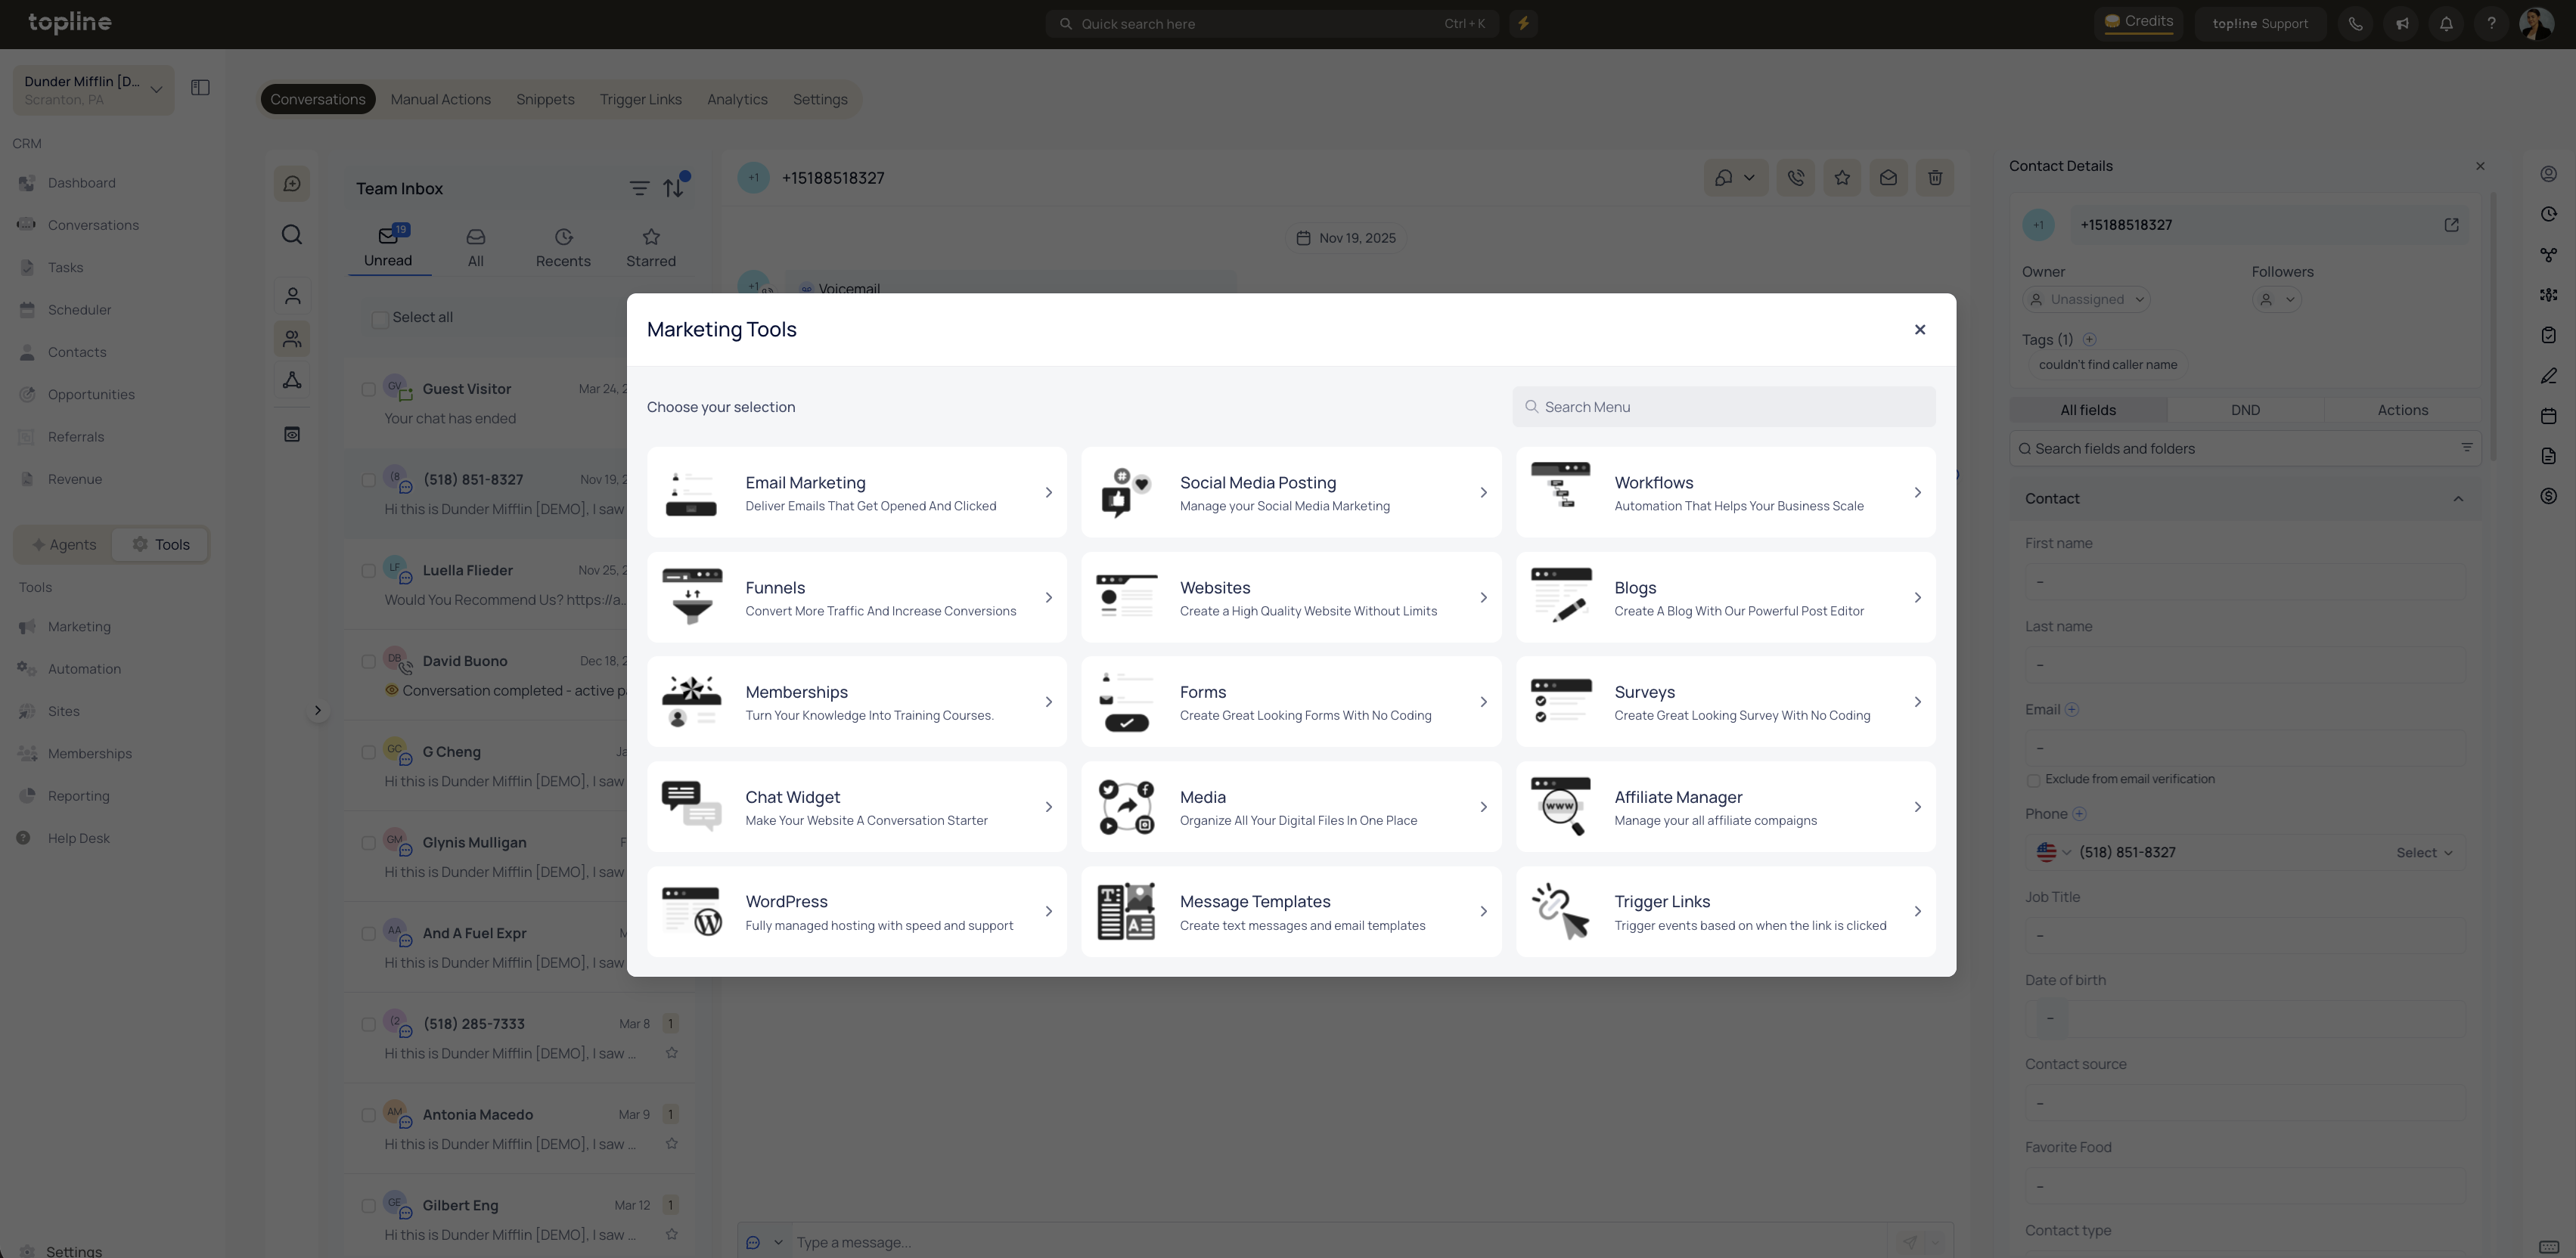Click the inbox sort arrows icon

pyautogui.click(x=674, y=187)
